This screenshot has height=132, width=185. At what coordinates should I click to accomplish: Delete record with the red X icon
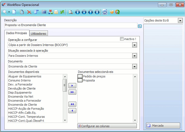[x=29, y=12]
